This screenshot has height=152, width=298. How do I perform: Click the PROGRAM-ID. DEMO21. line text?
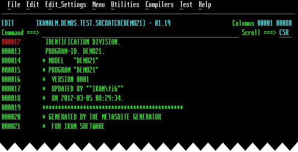point(75,51)
